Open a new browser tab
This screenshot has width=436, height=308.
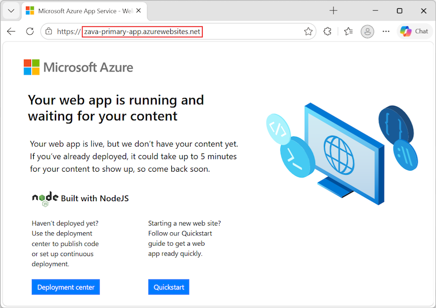click(x=333, y=10)
